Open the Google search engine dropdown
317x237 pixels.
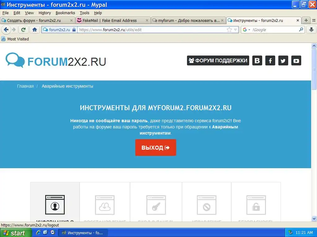(x=246, y=30)
